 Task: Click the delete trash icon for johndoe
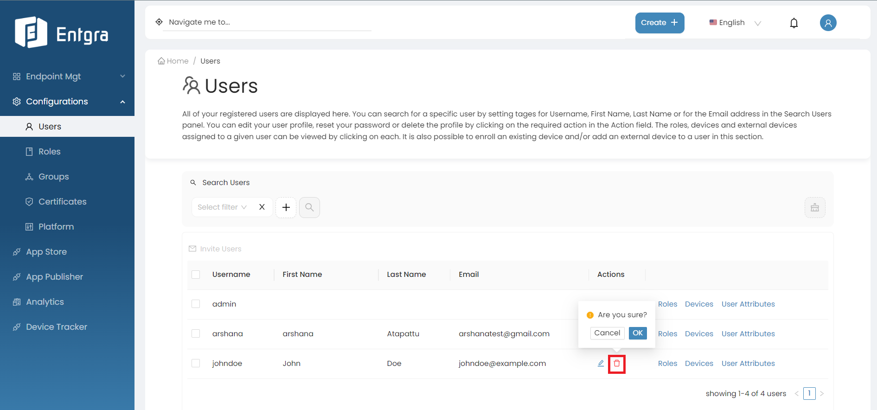coord(616,364)
